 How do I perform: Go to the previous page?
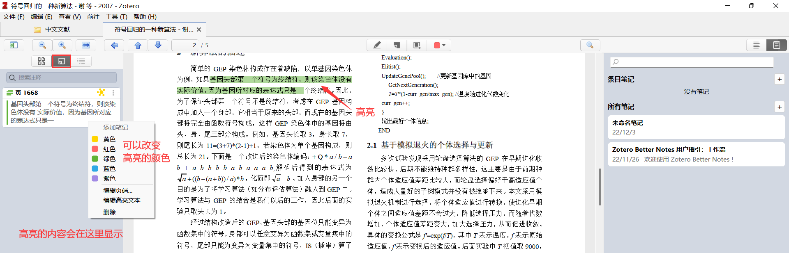coord(138,45)
